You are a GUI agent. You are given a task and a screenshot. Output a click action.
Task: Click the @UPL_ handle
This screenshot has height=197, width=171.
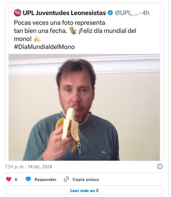(127, 13)
